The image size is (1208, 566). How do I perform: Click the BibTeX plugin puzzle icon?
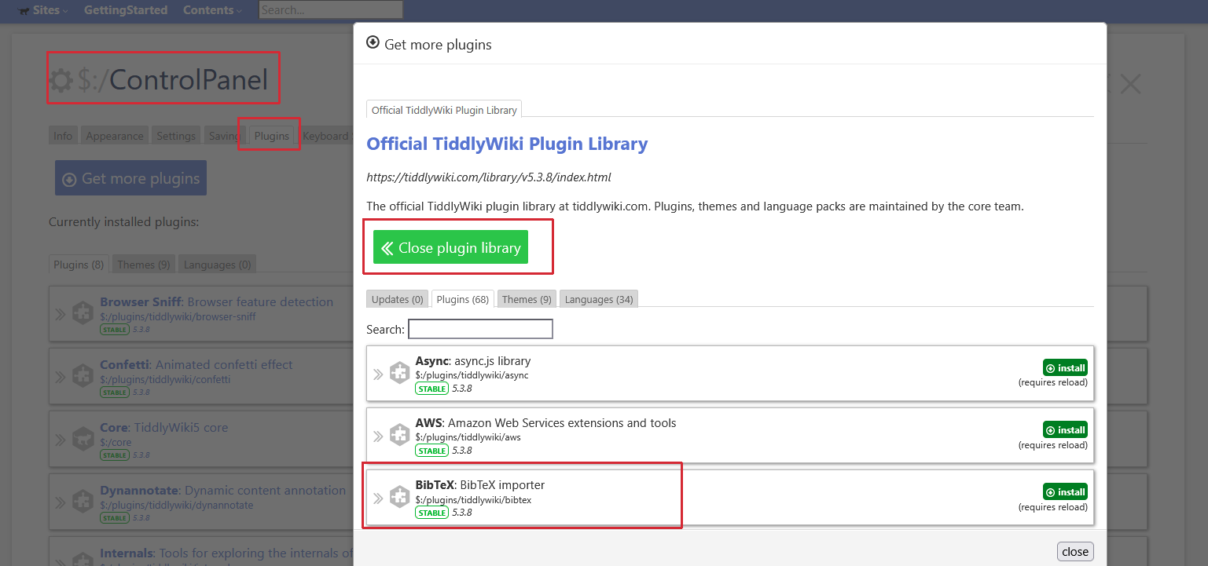[x=400, y=498]
